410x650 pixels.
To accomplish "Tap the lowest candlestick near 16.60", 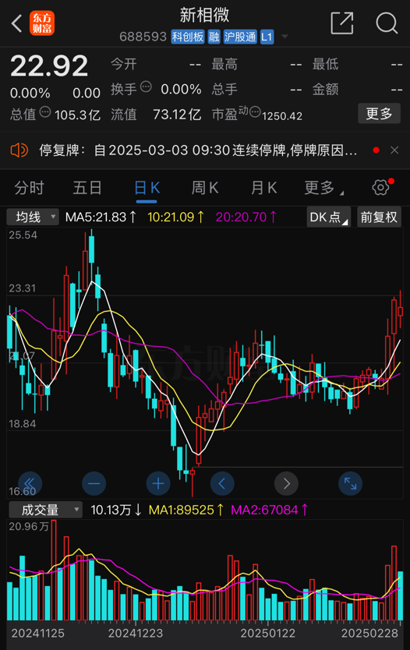I will click(193, 481).
